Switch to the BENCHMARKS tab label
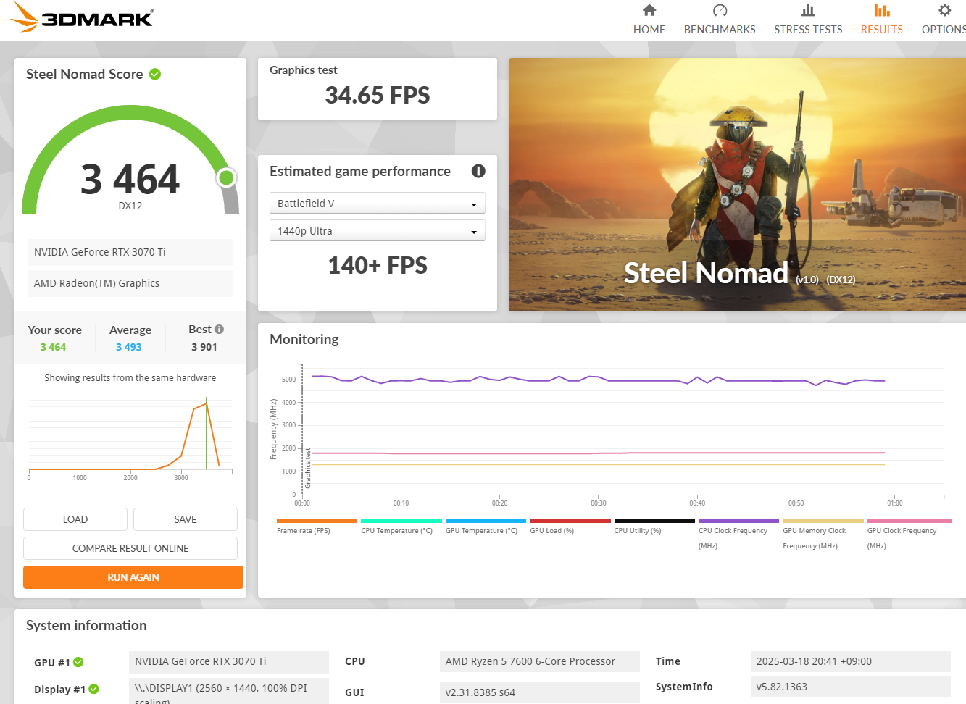The height and width of the screenshot is (704, 966). [720, 30]
